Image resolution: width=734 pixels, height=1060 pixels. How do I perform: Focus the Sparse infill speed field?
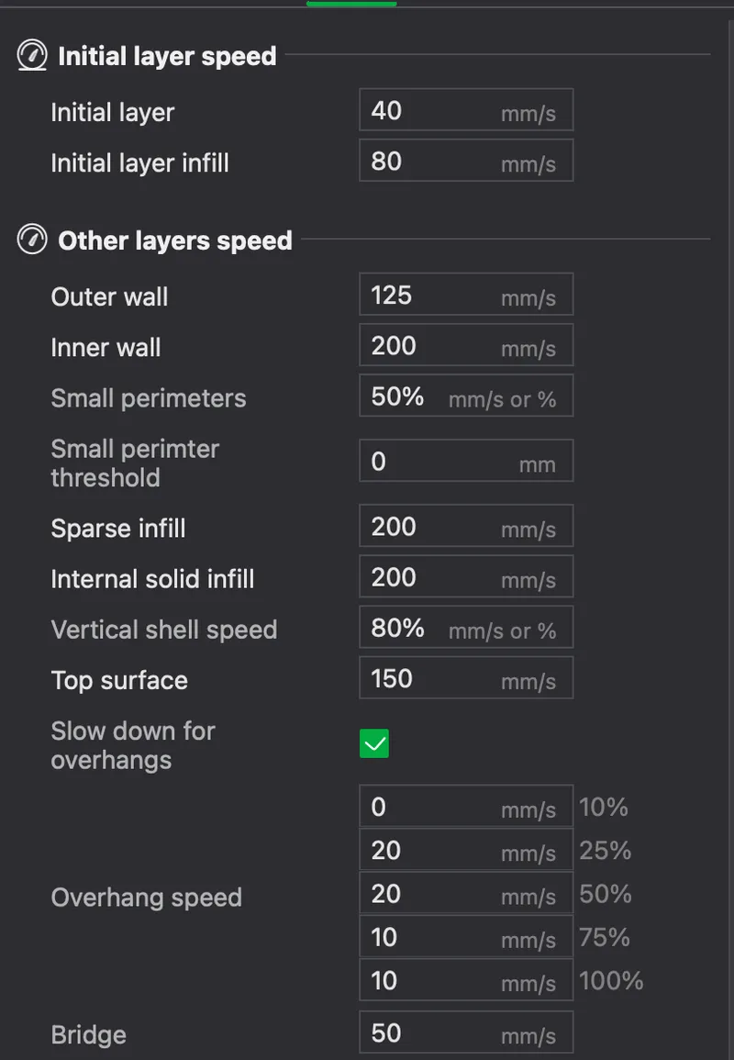click(x=466, y=525)
